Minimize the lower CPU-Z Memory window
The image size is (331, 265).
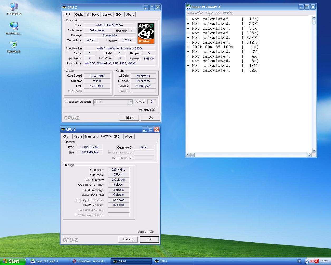[145, 129]
